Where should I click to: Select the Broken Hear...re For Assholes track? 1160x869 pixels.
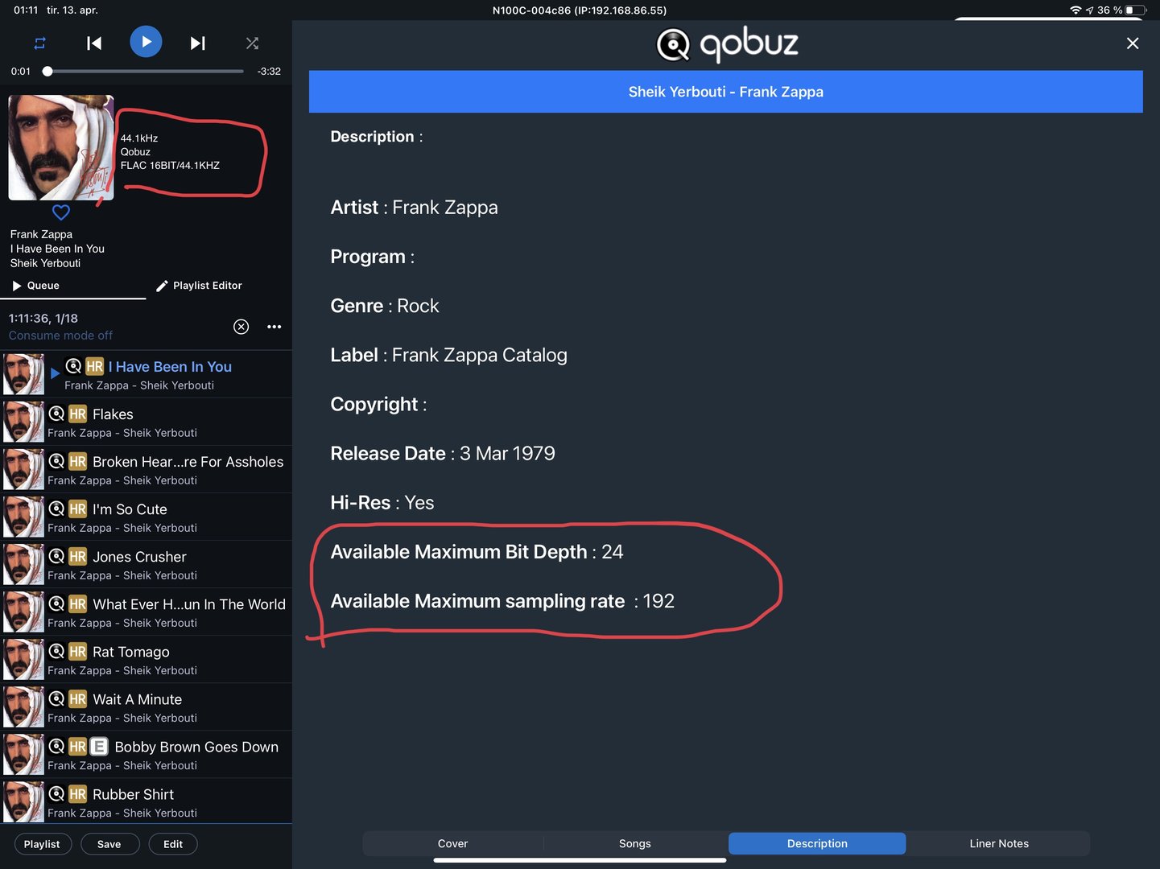146,469
